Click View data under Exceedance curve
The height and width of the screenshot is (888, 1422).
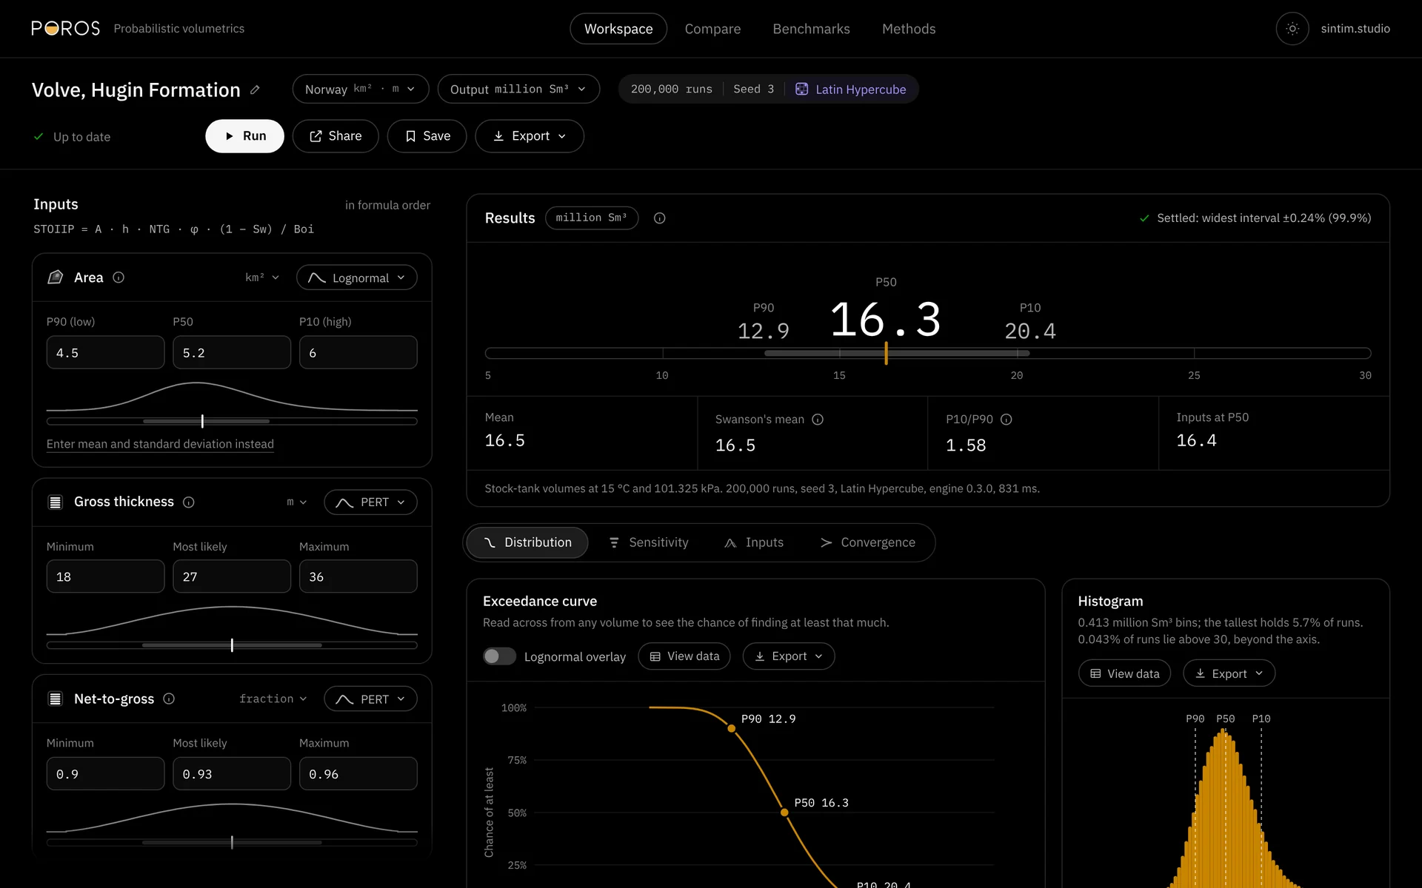coord(684,656)
